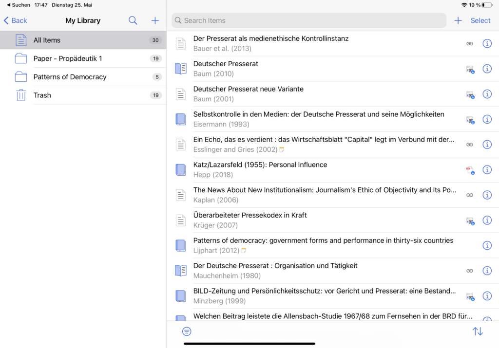Open library search magnifier in sidebar
The height and width of the screenshot is (348, 499).
click(133, 20)
